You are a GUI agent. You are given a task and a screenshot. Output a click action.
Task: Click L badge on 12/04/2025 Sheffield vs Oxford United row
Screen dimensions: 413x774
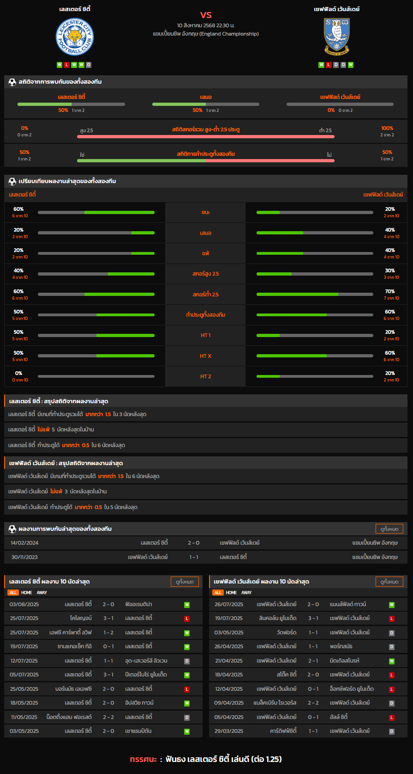click(392, 689)
